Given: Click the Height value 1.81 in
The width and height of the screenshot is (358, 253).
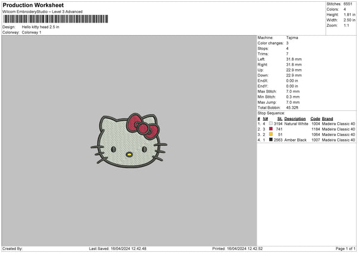Looking at the screenshot, I should (350, 14).
